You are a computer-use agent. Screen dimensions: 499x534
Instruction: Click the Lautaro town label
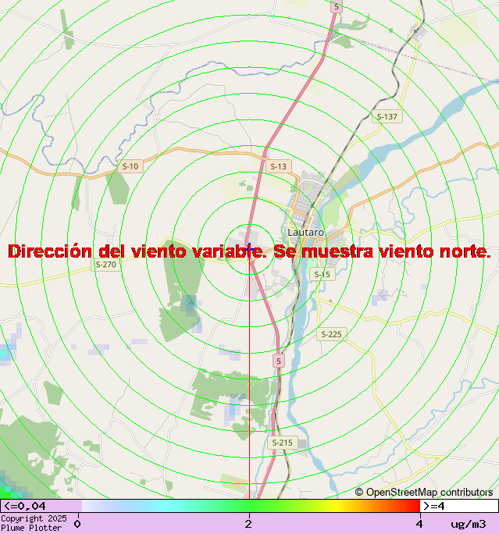tap(305, 233)
